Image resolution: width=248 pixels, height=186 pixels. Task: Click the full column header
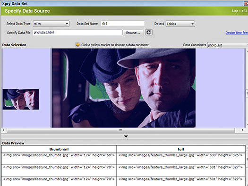181,149
